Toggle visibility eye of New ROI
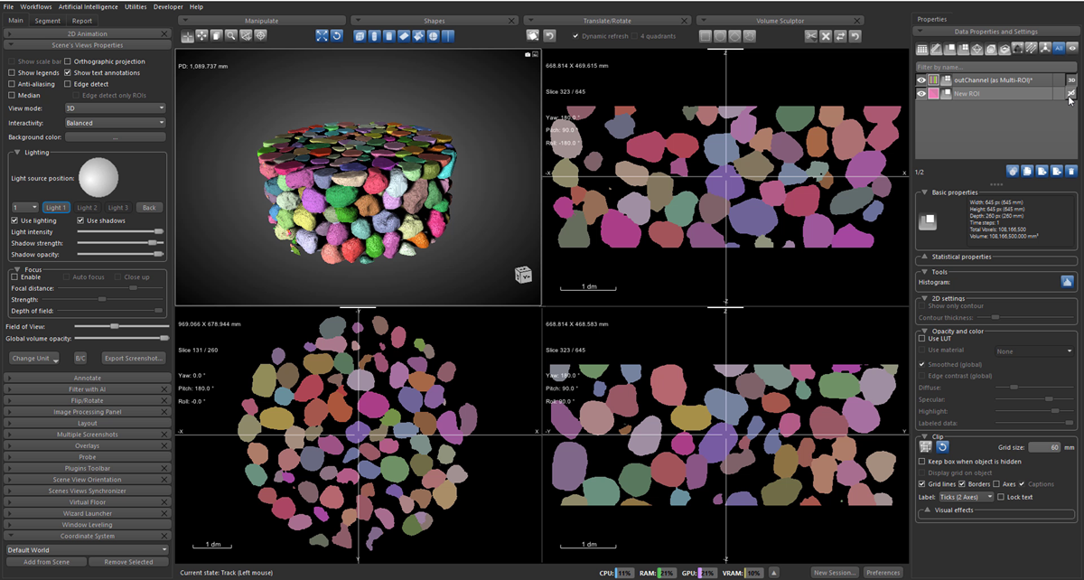Viewport: 1084px width, 580px height. pos(921,93)
